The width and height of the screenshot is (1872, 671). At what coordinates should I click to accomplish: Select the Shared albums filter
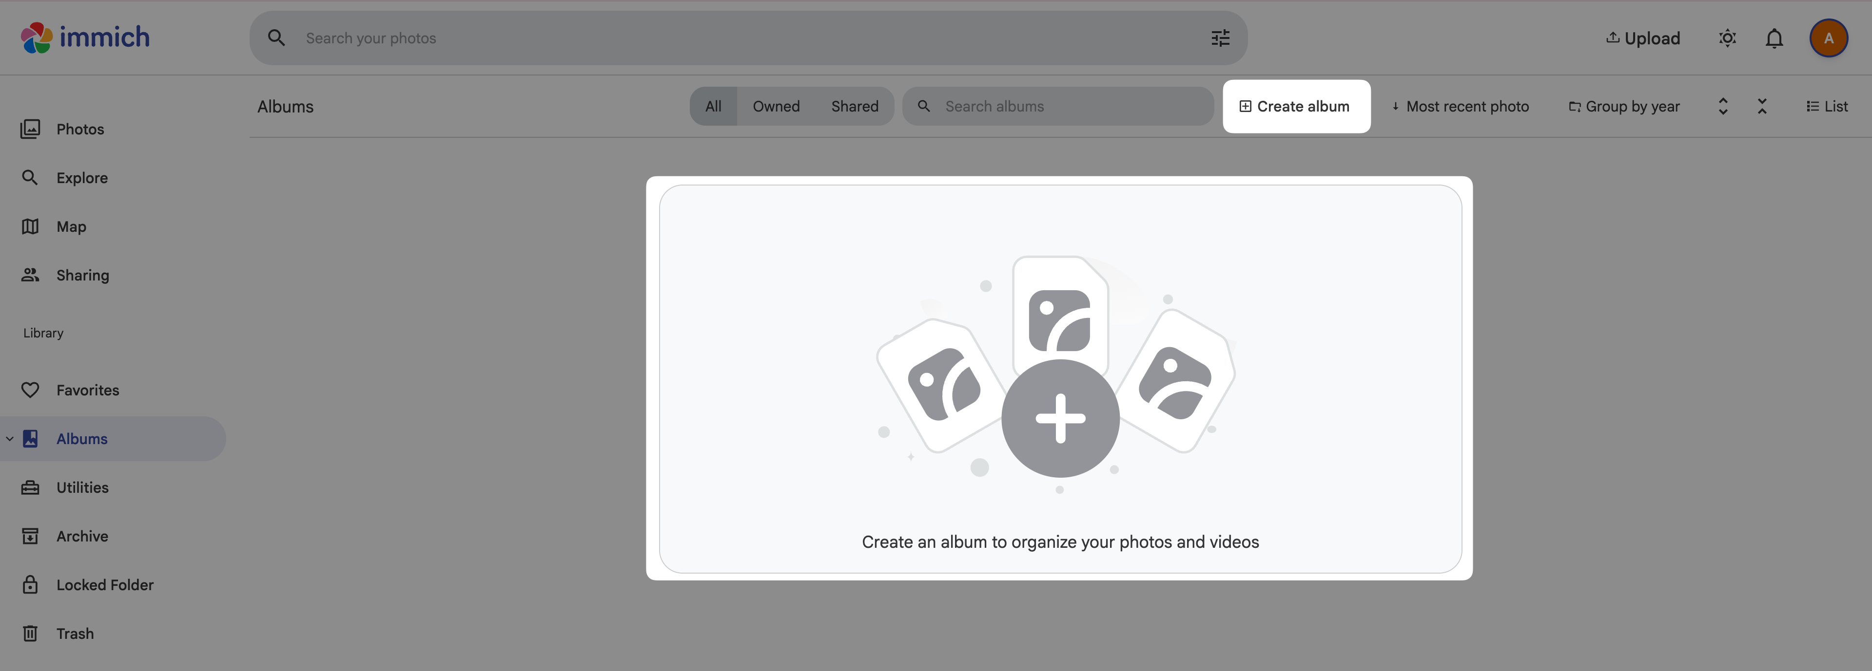point(855,106)
